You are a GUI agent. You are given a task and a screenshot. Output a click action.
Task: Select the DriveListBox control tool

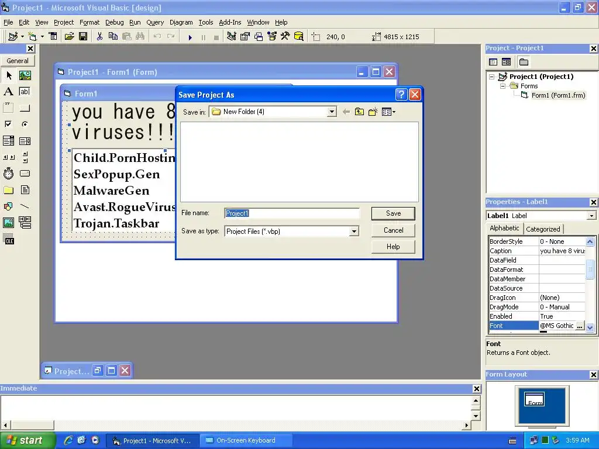[25, 173]
